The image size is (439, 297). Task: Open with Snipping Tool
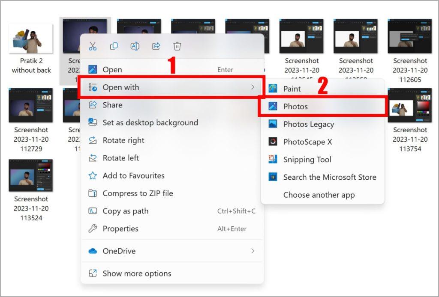322,159
